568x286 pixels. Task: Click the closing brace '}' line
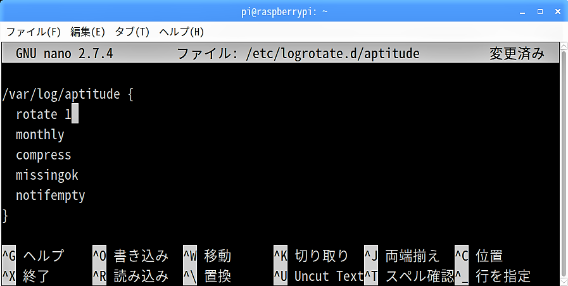[5, 215]
